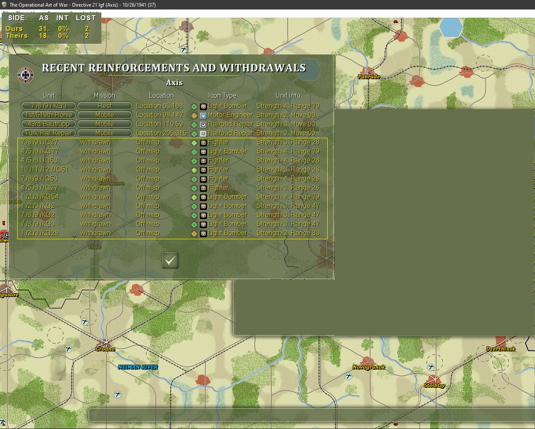Viewport: 535px width, 429px height.
Task: Click the Unit column header
Action: (x=49, y=96)
